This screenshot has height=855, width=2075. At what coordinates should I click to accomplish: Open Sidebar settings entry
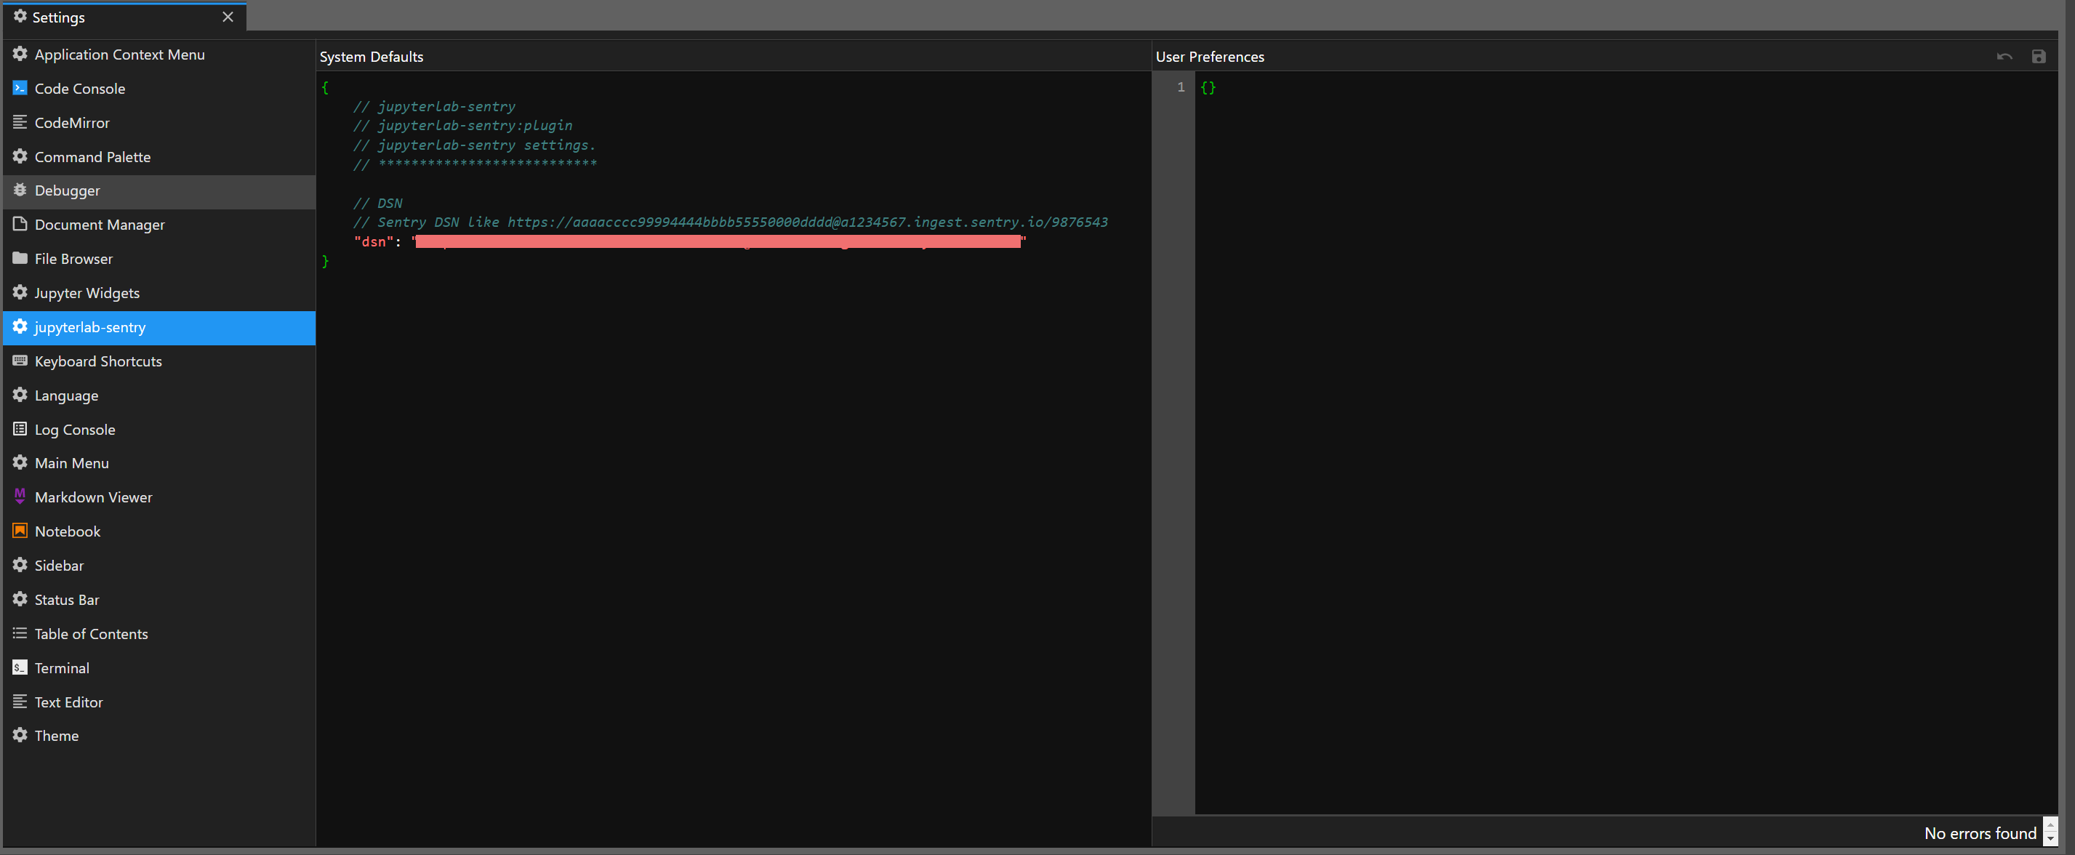point(159,566)
